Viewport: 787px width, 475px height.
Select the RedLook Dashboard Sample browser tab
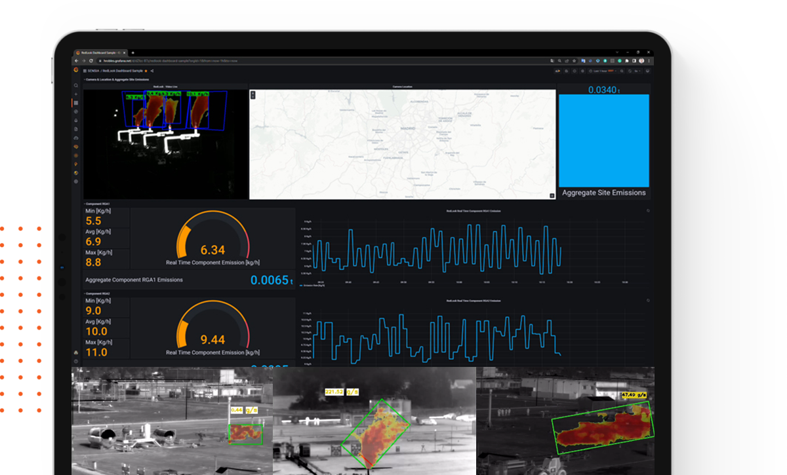click(x=100, y=52)
